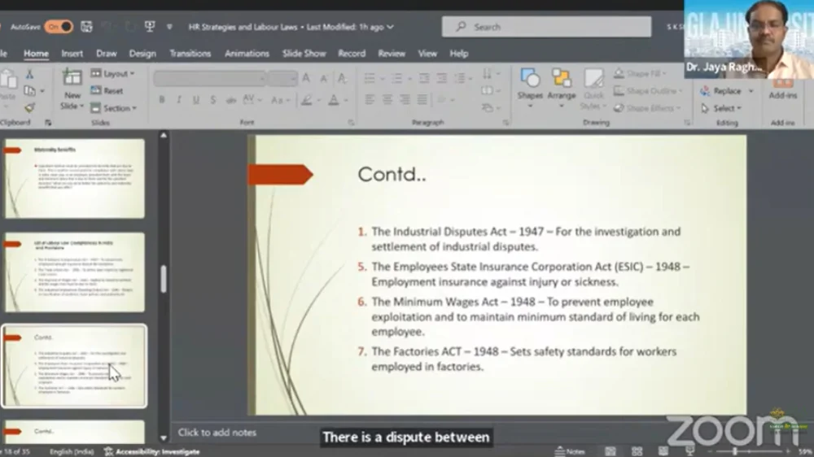814x457 pixels.
Task: Open the Arrange tool
Action: click(x=562, y=83)
